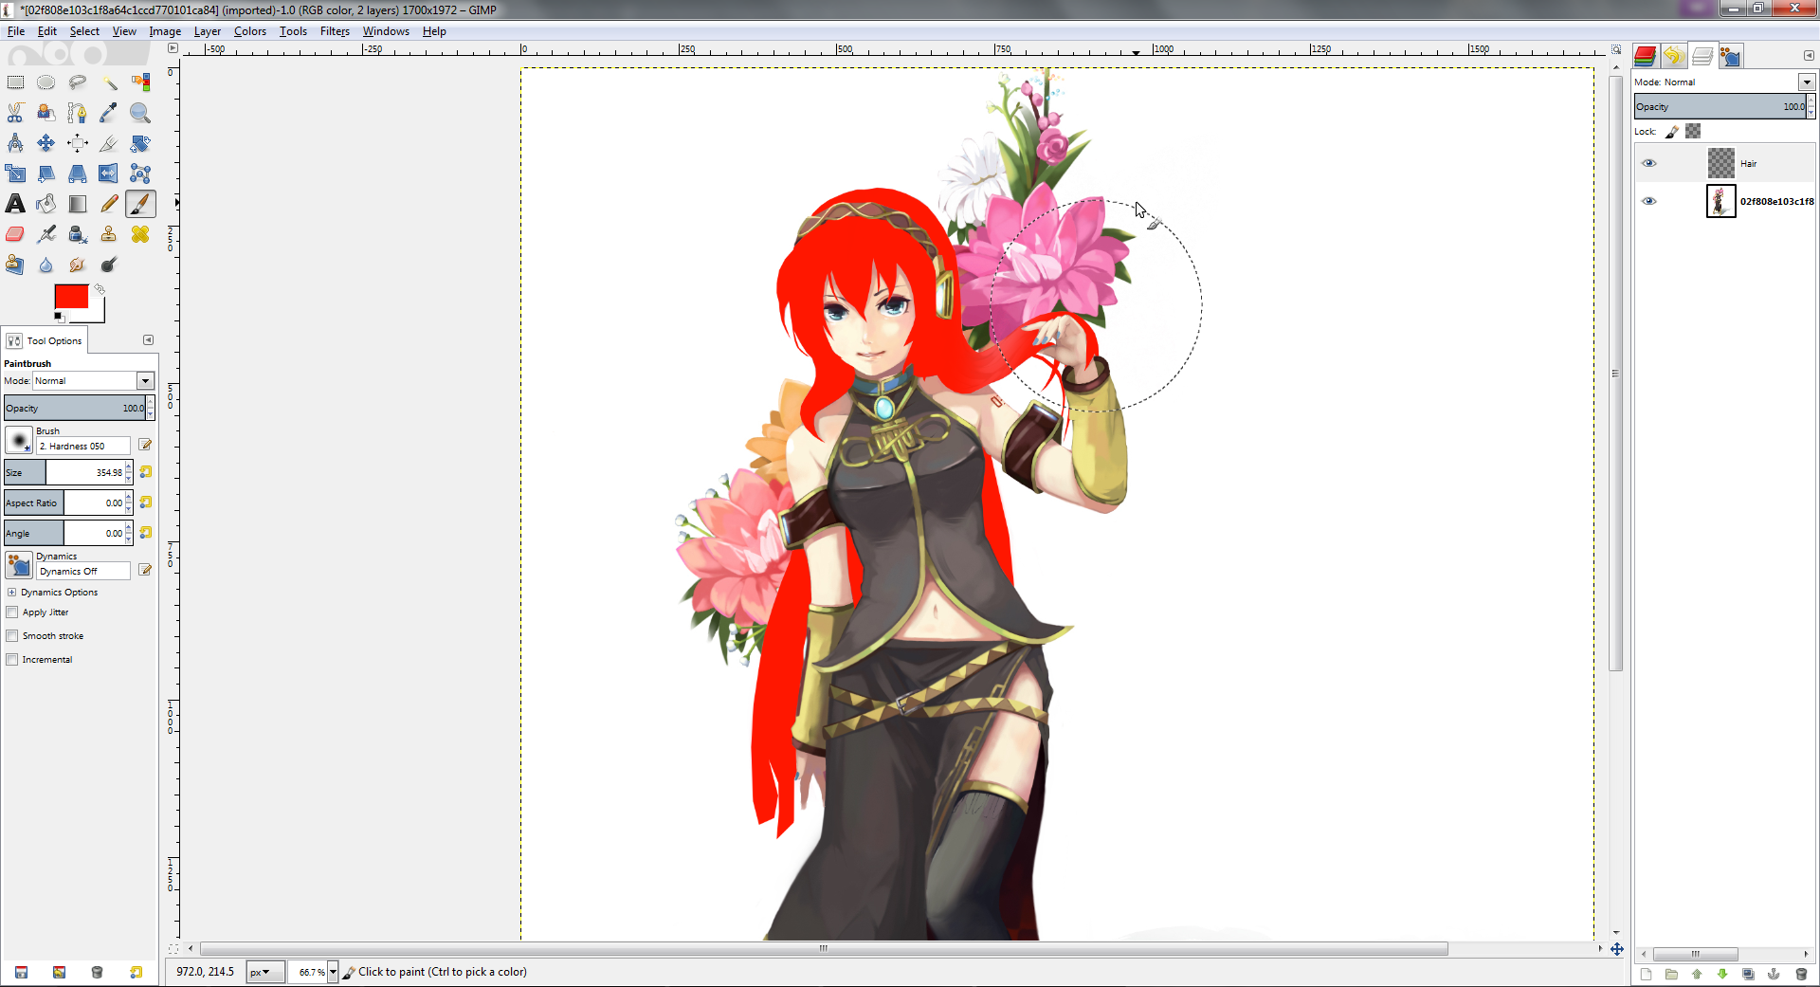Open the dynamics selector icon
The height and width of the screenshot is (987, 1820).
point(19,565)
